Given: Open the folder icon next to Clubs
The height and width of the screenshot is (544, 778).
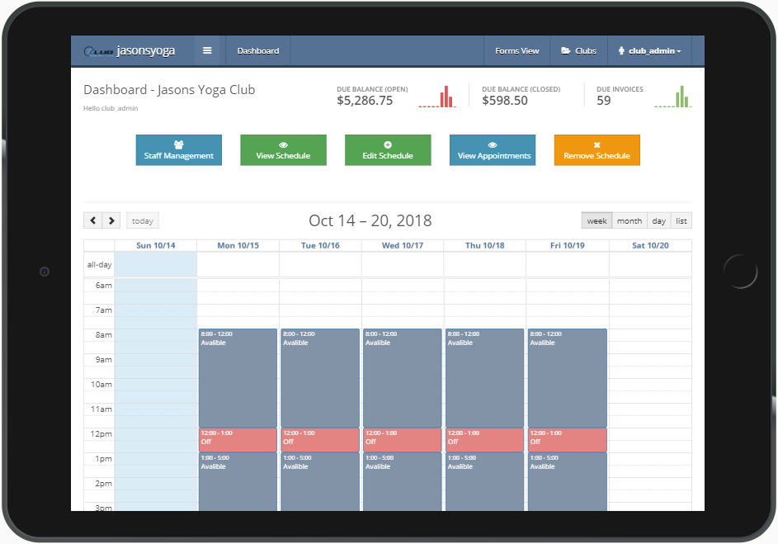Looking at the screenshot, I should [x=566, y=50].
